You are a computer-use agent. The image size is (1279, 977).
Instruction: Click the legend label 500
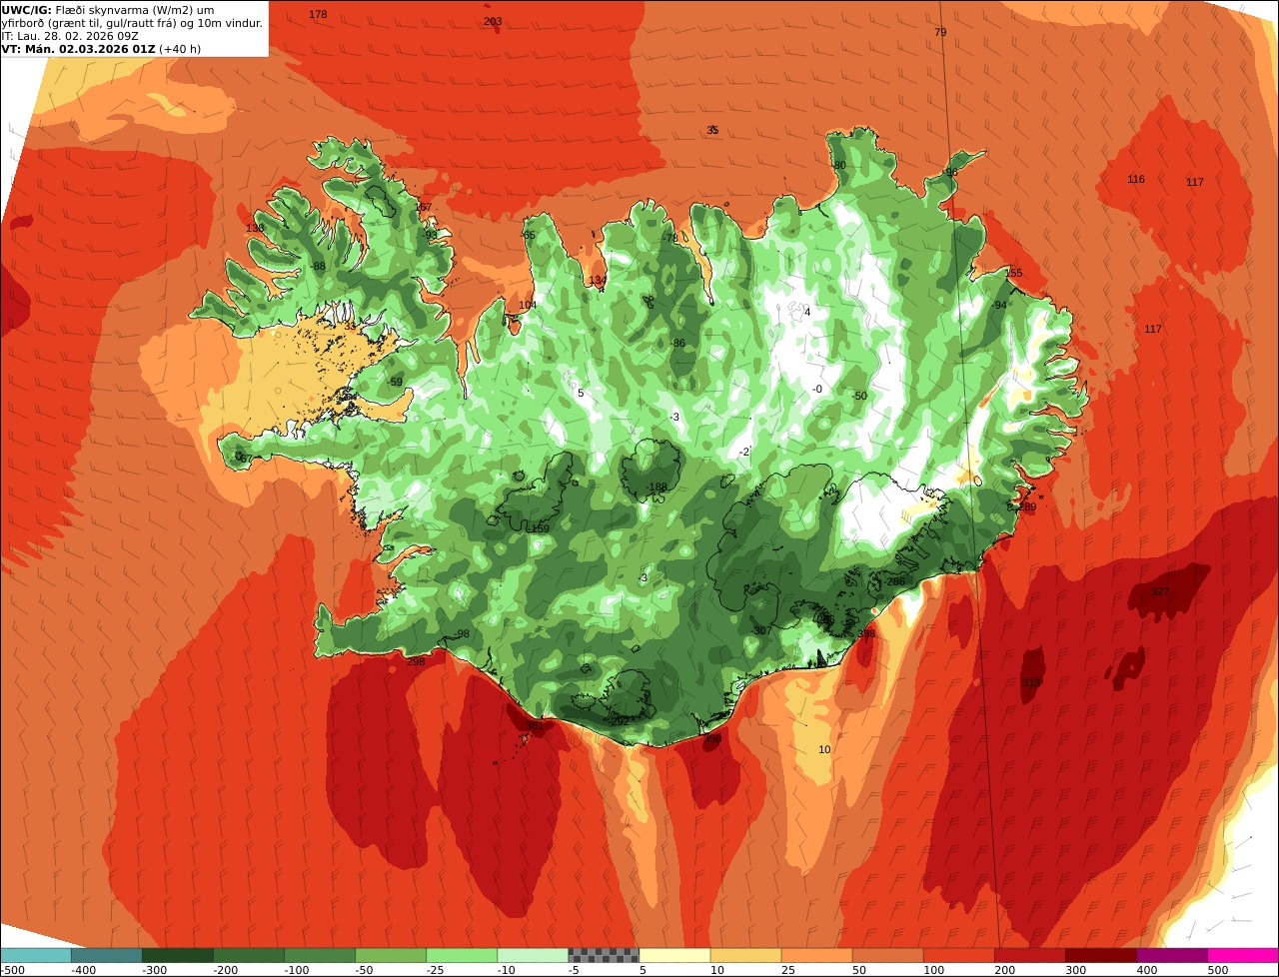coord(1217,970)
